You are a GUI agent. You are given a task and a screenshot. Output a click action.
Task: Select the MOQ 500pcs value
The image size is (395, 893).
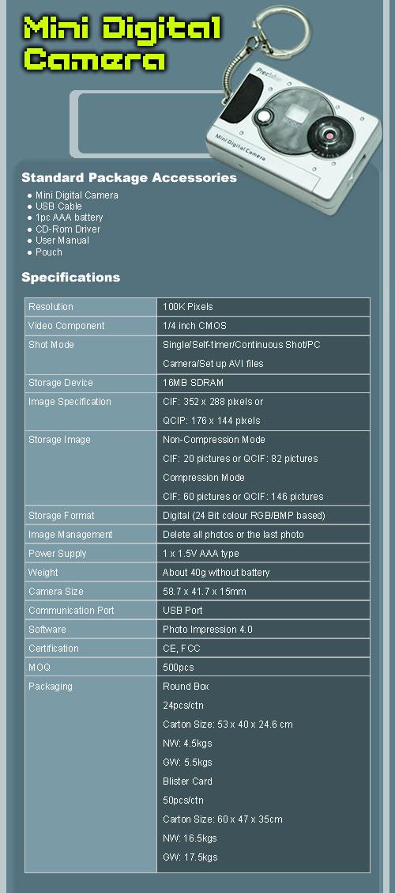tap(179, 668)
